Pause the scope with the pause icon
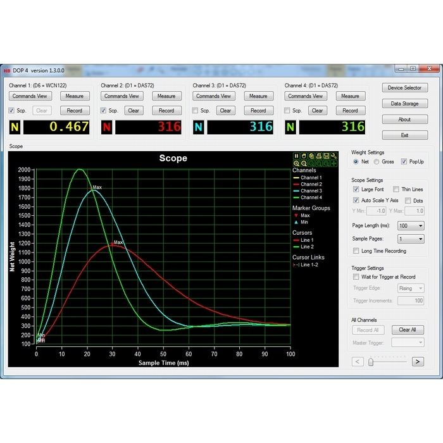Viewport: 443px width, 443px height. (x=296, y=156)
